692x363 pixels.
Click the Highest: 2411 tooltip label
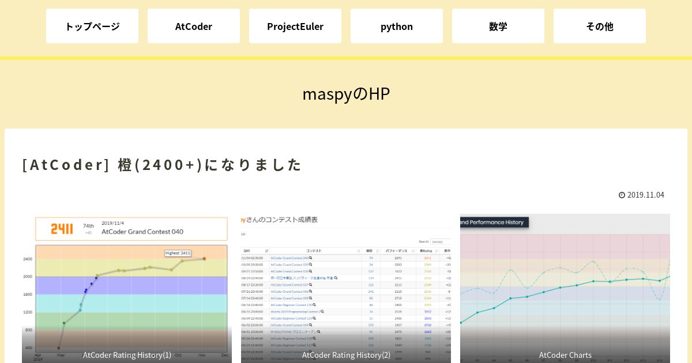pyautogui.click(x=178, y=253)
